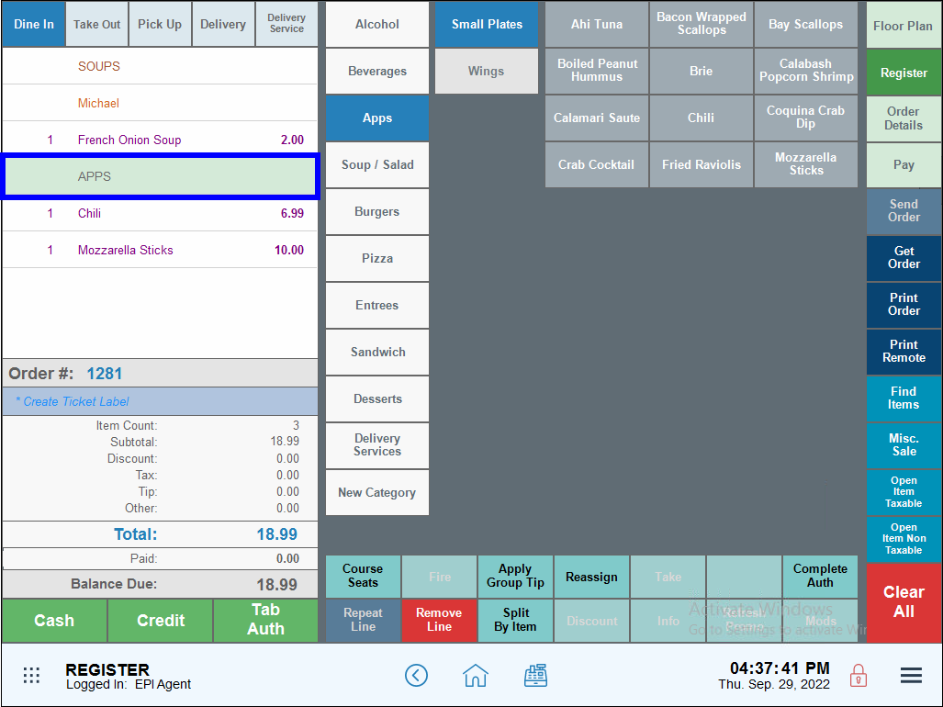Open Order Details

click(x=904, y=118)
